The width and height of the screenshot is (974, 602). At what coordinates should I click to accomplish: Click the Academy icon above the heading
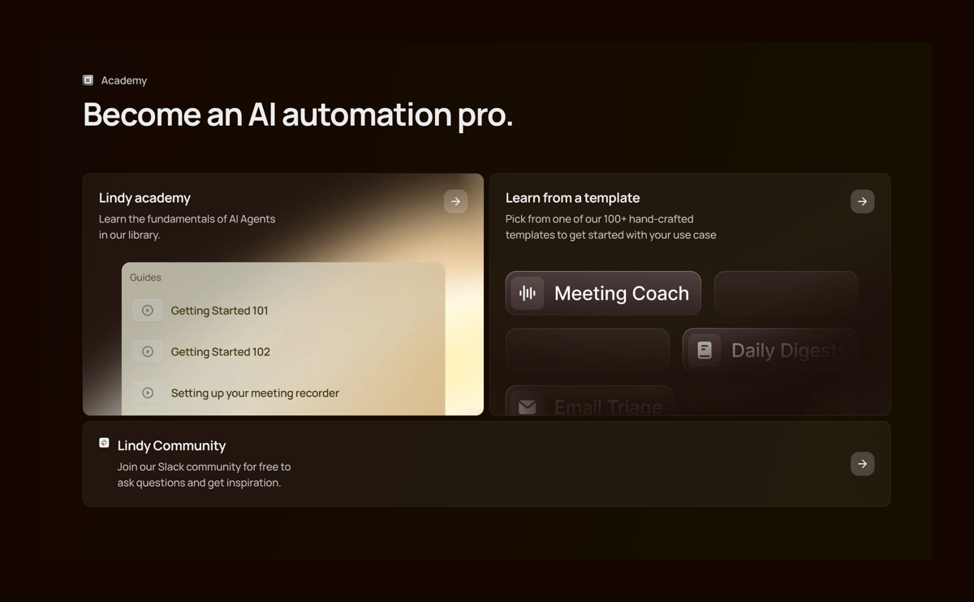pyautogui.click(x=87, y=80)
